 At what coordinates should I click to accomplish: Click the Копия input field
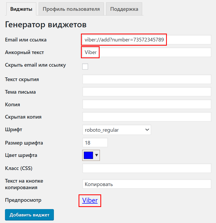point(147,104)
